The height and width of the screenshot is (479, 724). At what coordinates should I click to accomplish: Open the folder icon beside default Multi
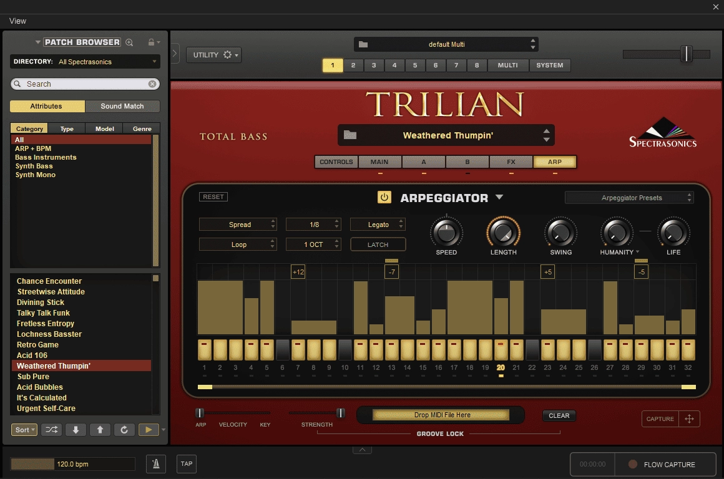tap(363, 44)
